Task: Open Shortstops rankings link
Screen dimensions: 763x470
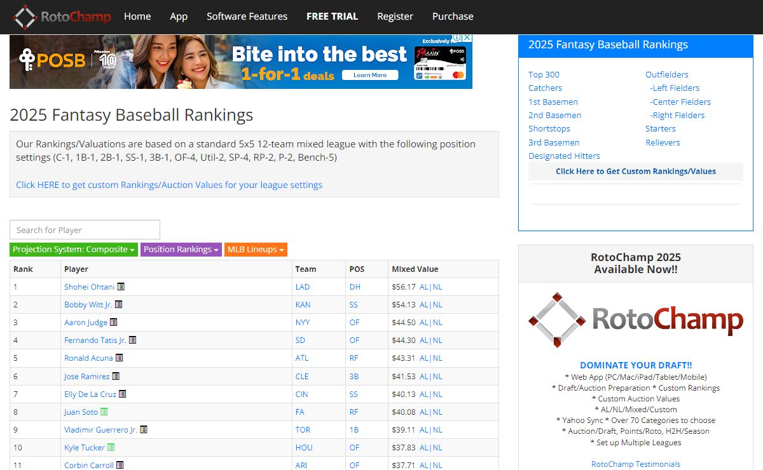Action: tap(549, 129)
